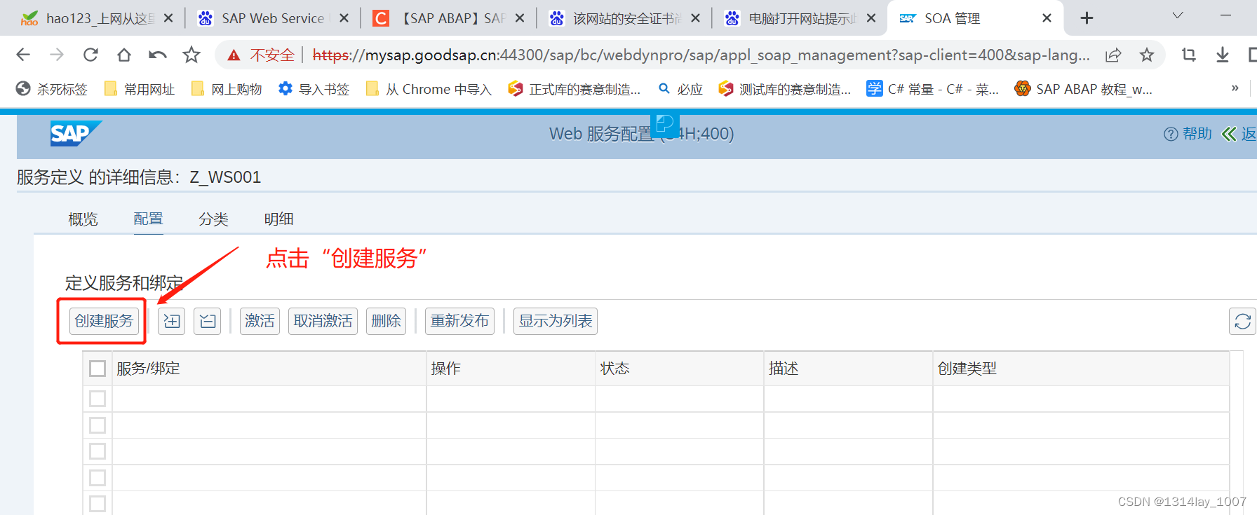Open the downloads arrow icon

coord(1223,55)
